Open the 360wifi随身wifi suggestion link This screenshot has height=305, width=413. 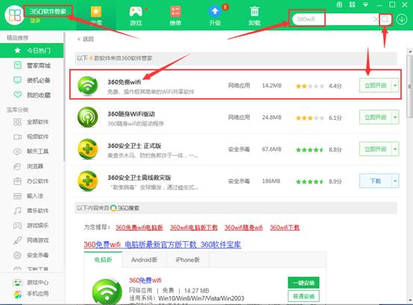pyautogui.click(x=243, y=228)
